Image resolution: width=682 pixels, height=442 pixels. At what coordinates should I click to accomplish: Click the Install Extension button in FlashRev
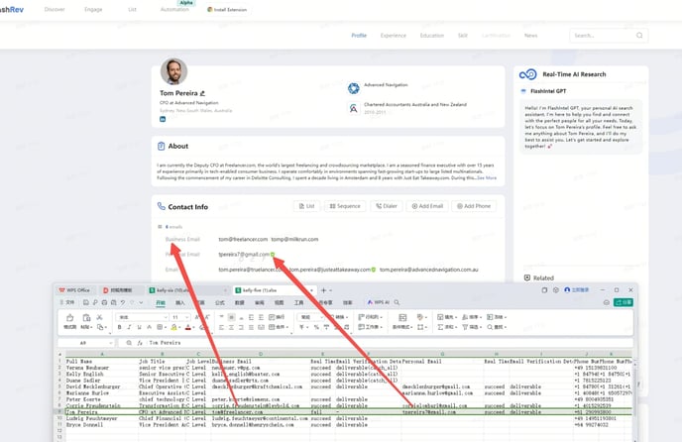coord(227,9)
